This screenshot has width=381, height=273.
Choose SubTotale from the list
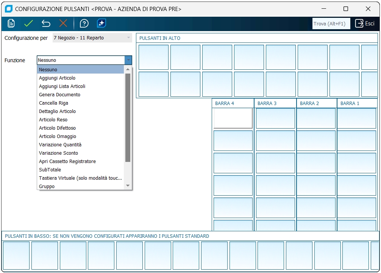coord(50,170)
